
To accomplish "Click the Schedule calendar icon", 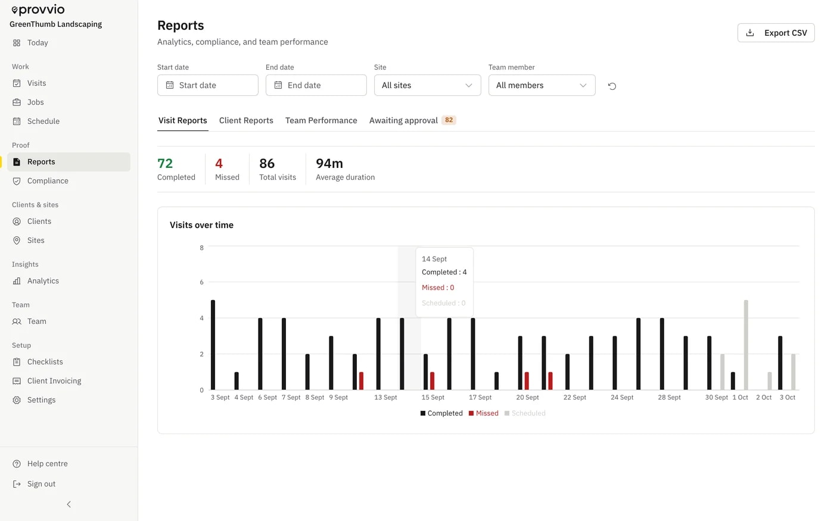I will click(17, 121).
